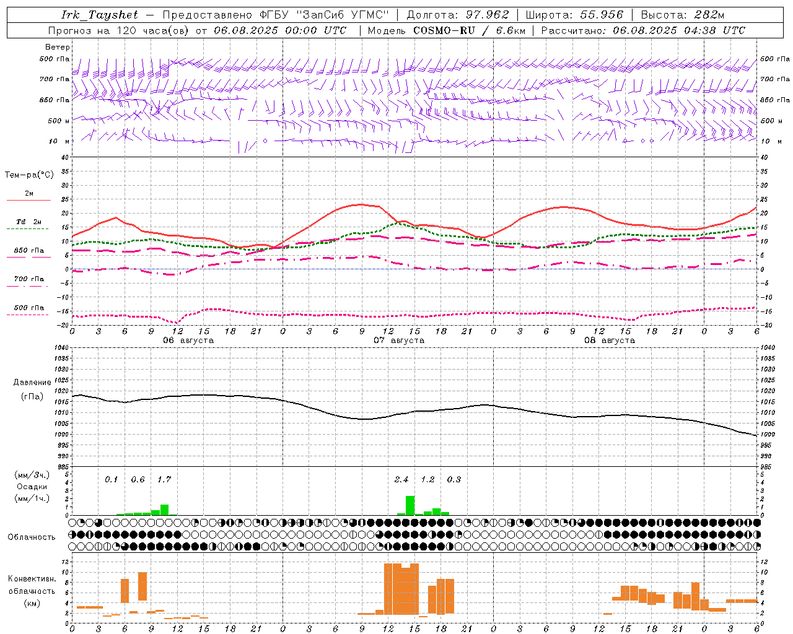Click the 06 августа date label
The width and height of the screenshot is (793, 634).
(x=188, y=341)
